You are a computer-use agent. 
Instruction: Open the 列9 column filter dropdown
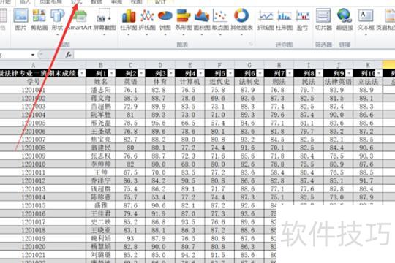coord(349,73)
